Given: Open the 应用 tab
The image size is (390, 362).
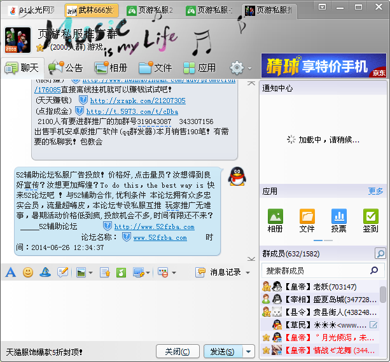Looking at the screenshot, I should tap(200, 67).
